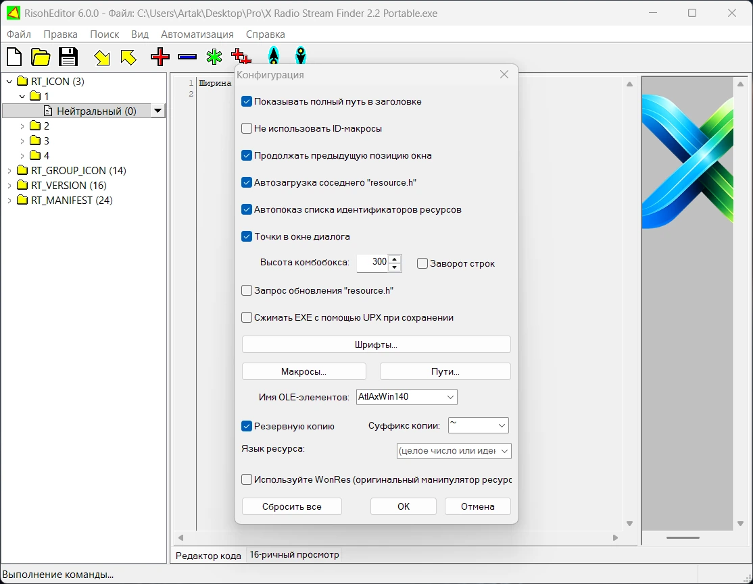The image size is (753, 584).
Task: Expand the RT_VERSION node
Action: pyautogui.click(x=9, y=186)
